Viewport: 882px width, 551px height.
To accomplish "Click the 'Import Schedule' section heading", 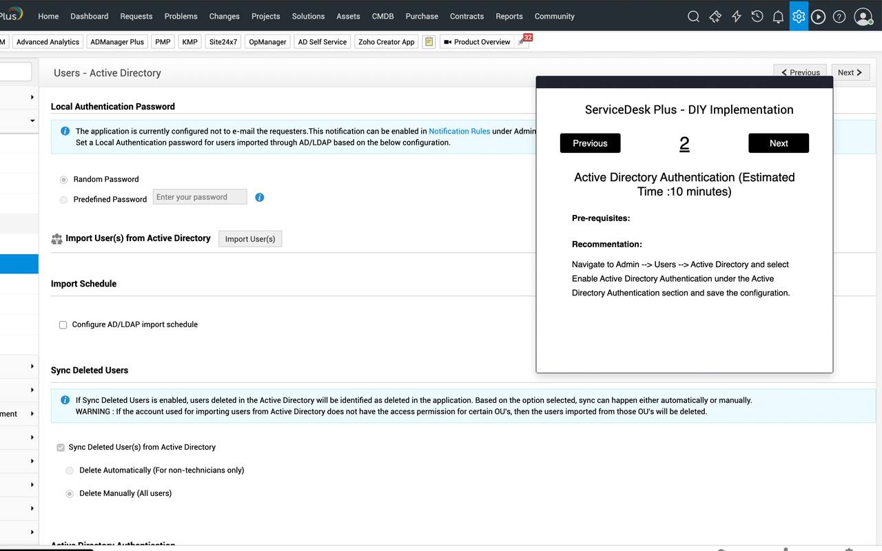I will (x=83, y=284).
